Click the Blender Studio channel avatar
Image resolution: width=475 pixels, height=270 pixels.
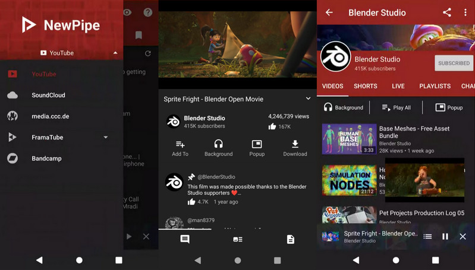click(336, 56)
